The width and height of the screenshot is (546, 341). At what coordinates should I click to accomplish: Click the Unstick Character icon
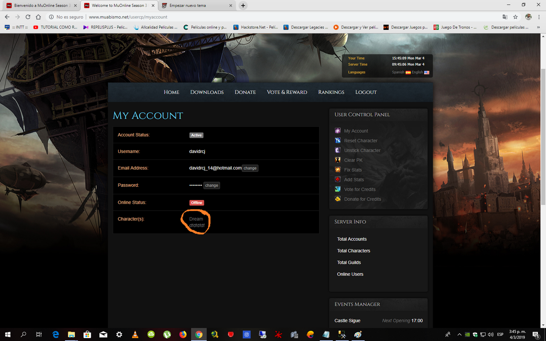[x=338, y=150]
